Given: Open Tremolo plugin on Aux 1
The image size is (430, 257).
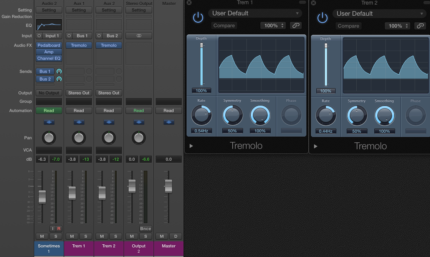Looking at the screenshot, I should (x=79, y=45).
